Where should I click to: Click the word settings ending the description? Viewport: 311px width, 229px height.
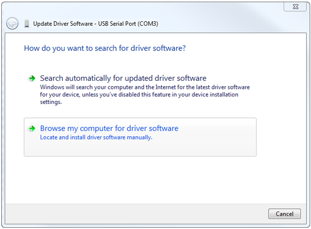click(x=51, y=102)
